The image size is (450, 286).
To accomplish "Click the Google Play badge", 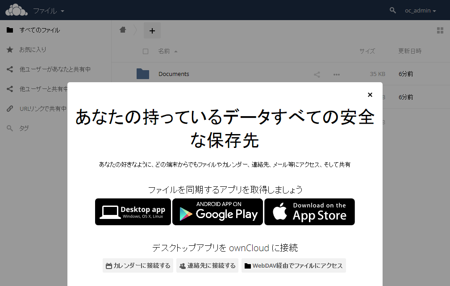I will (x=217, y=212).
